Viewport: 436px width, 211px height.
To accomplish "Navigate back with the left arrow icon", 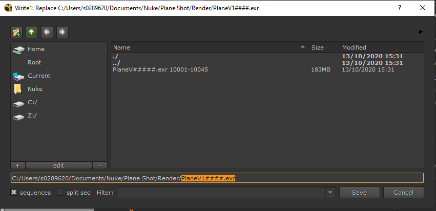I will point(47,32).
